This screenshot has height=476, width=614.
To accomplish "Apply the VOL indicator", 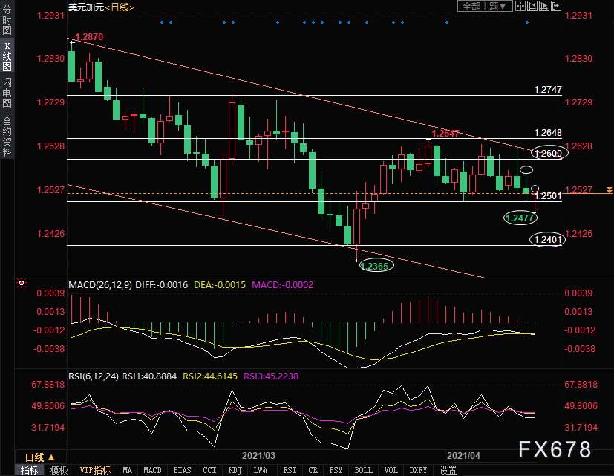I will point(391,470).
